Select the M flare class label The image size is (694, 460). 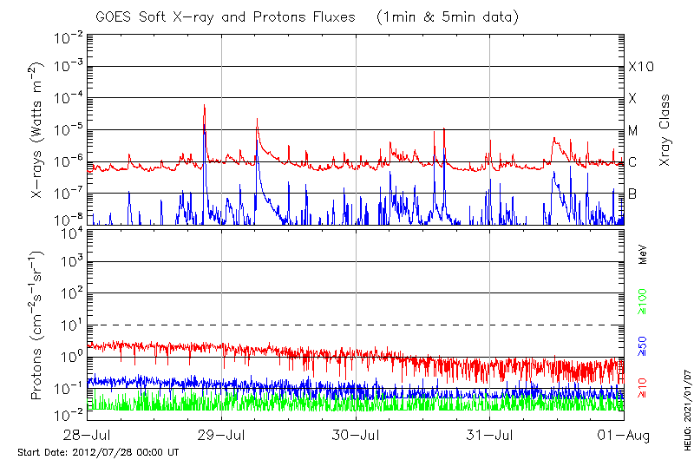(x=633, y=131)
